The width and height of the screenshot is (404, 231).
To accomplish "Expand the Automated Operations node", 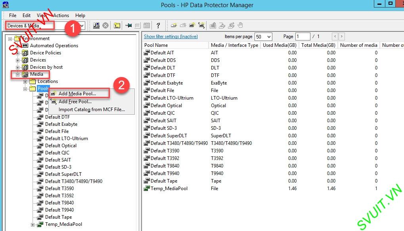I will point(17,46).
